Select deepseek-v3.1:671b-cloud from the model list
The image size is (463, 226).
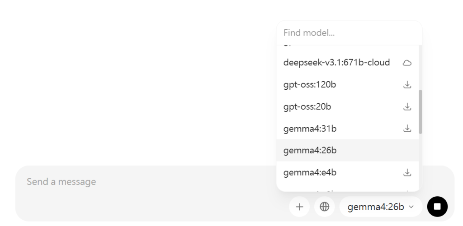click(x=336, y=63)
